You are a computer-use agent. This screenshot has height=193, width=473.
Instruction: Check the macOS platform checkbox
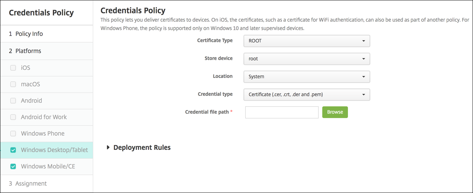pyautogui.click(x=13, y=84)
